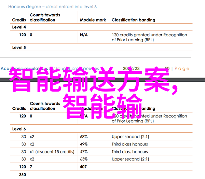Select 'x1 (discount 15 credits)' cell

coord(52,152)
